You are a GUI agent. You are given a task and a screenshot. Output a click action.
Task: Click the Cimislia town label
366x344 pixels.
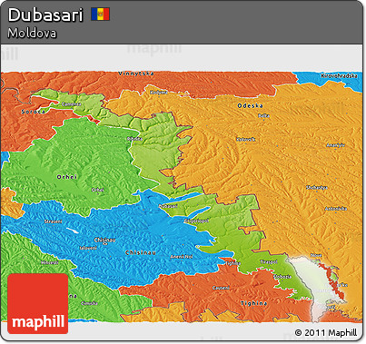[90, 303]
